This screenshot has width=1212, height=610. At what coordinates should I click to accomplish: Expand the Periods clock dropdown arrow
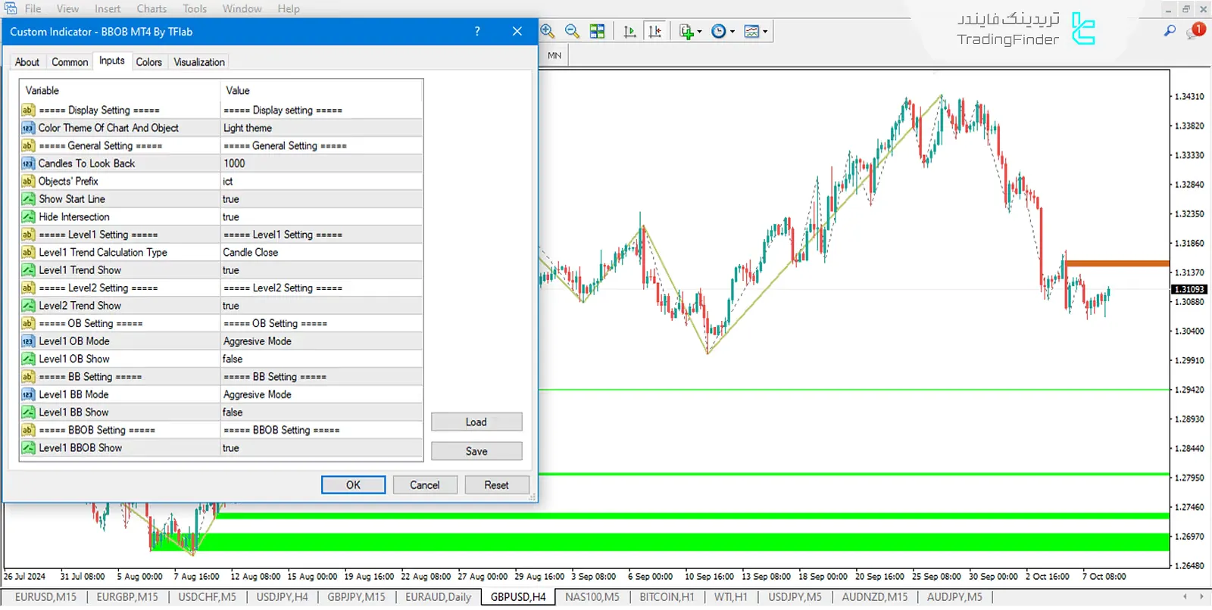tap(733, 32)
